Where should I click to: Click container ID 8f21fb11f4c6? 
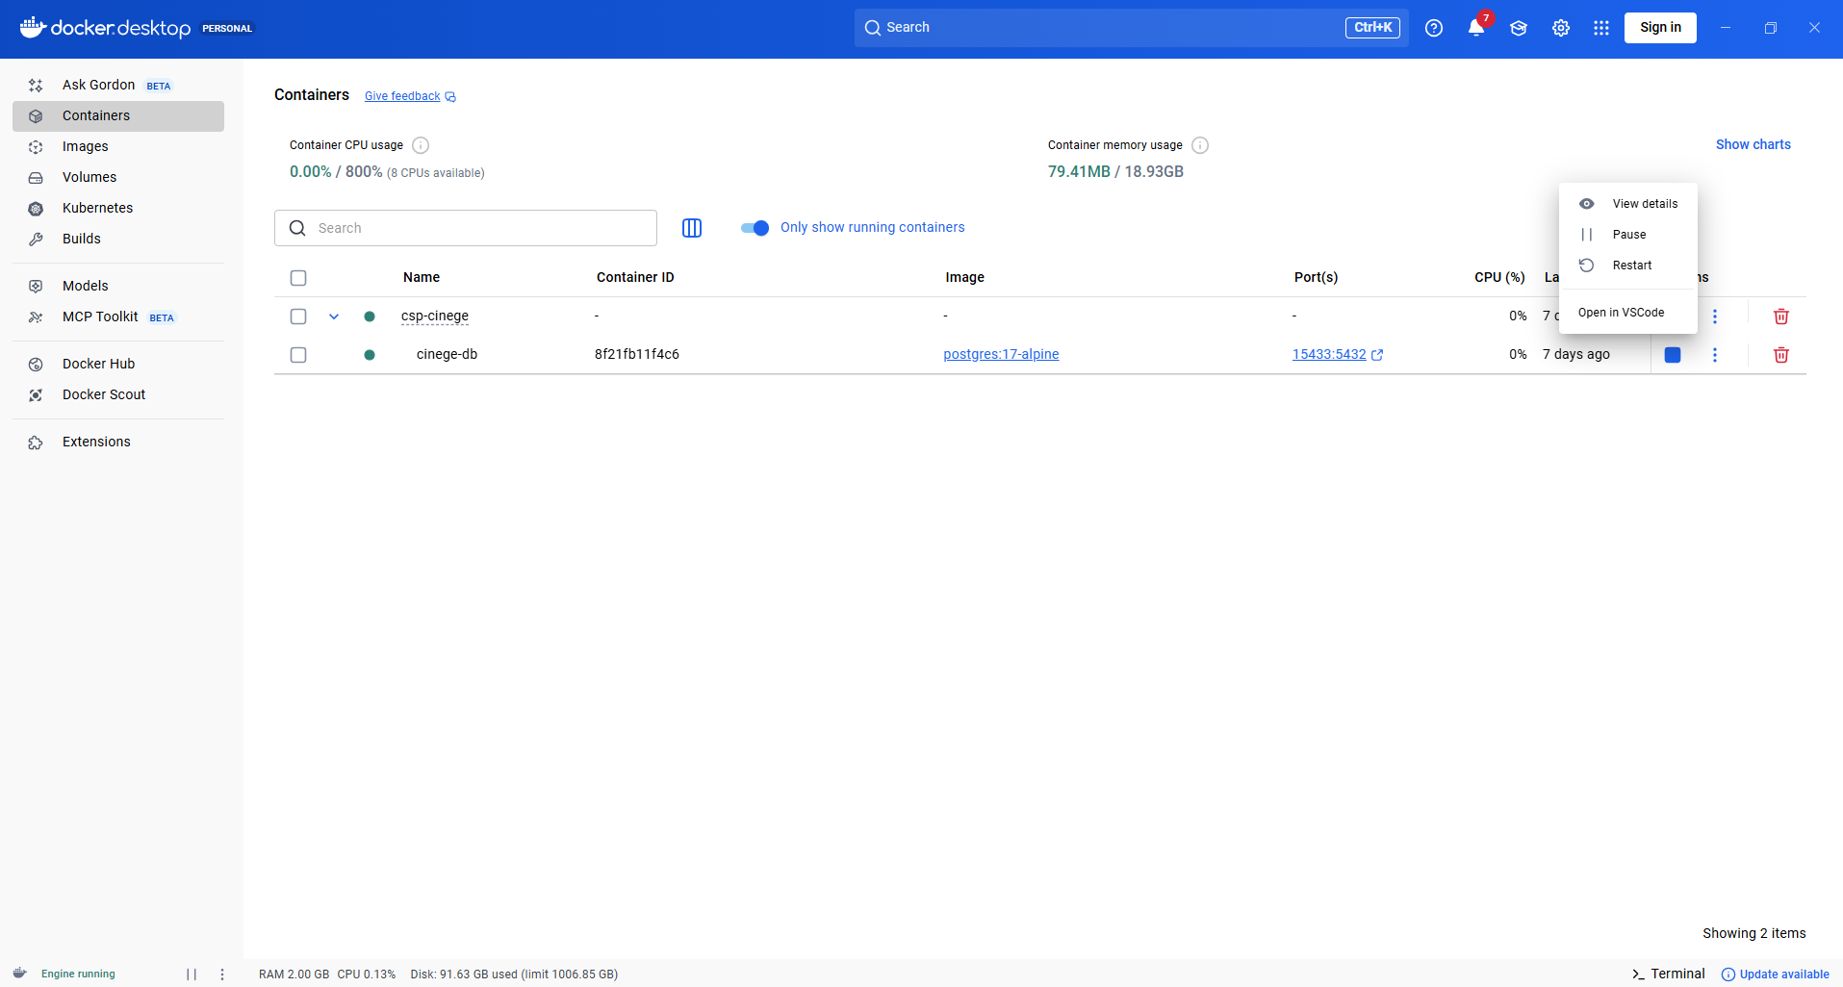(x=637, y=354)
